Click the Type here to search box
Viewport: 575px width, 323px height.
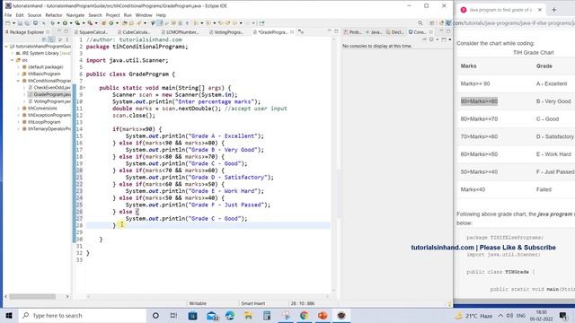pyautogui.click(x=83, y=315)
